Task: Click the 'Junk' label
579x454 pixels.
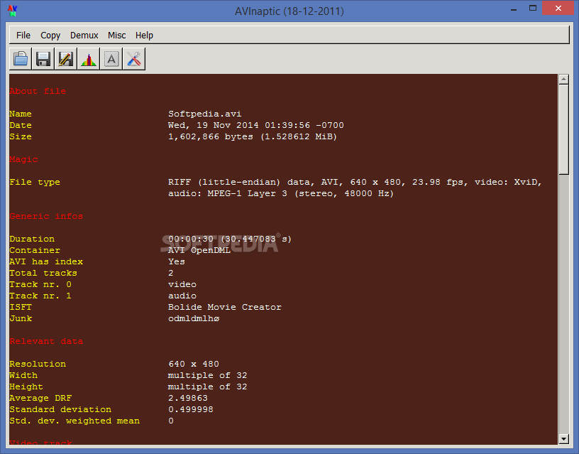Action: (21, 319)
